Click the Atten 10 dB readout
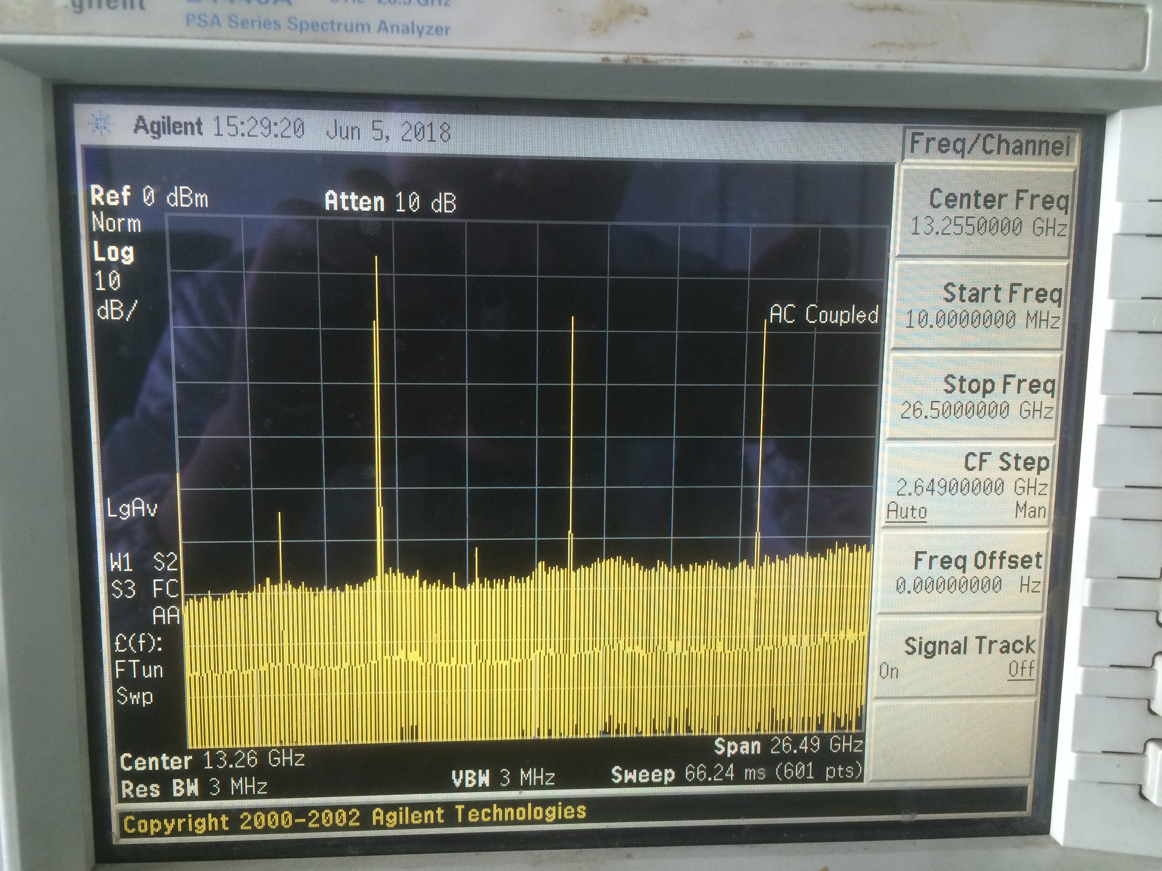Screen dimensions: 1162x871 click(390, 202)
